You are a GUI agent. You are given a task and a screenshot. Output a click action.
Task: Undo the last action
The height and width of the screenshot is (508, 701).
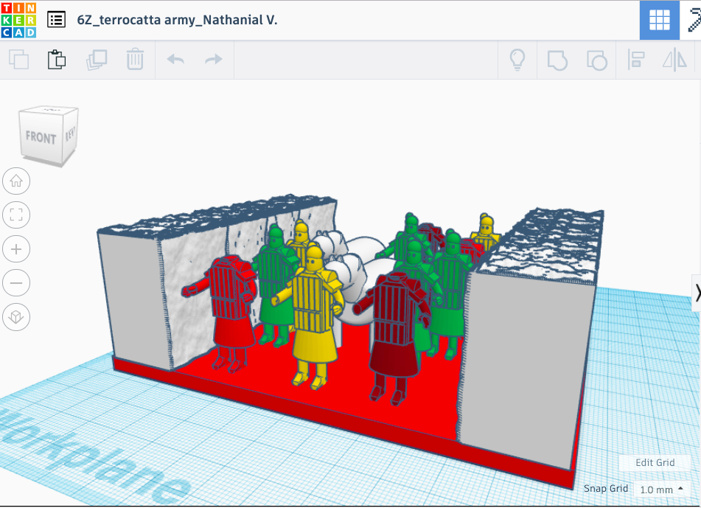tap(175, 60)
